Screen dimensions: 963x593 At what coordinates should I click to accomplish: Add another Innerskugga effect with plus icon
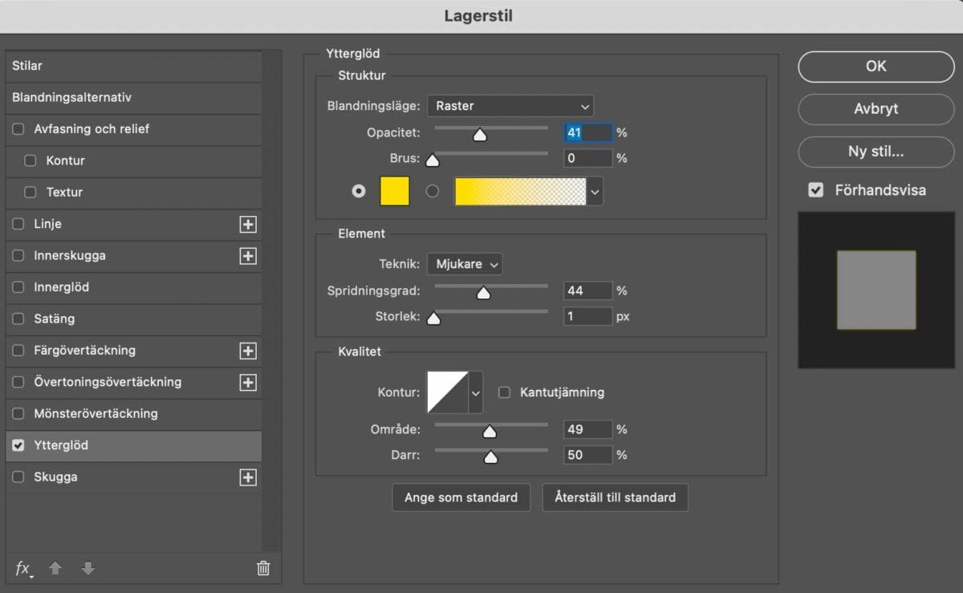[x=248, y=256]
